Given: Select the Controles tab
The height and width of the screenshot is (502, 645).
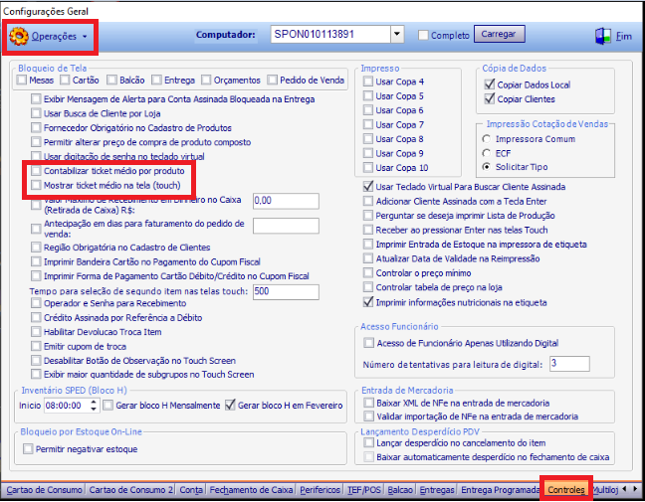Looking at the screenshot, I should (566, 490).
